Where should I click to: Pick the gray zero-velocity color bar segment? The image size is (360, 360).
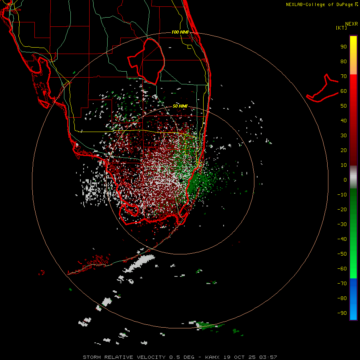tap(353, 177)
